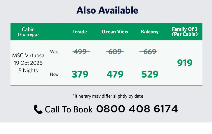212x134 pixels.
Task: Click the Family Of 3 column header
Action: click(185, 32)
